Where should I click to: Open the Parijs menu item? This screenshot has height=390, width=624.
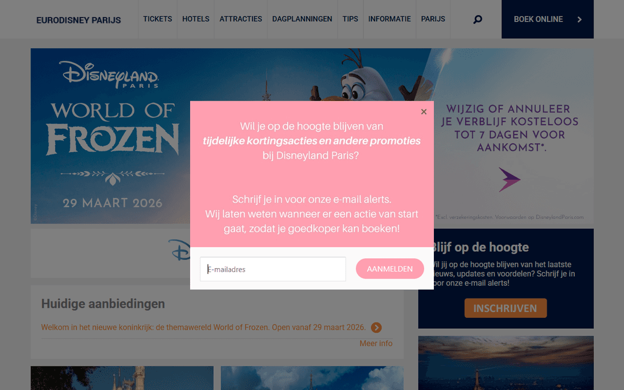(x=433, y=19)
